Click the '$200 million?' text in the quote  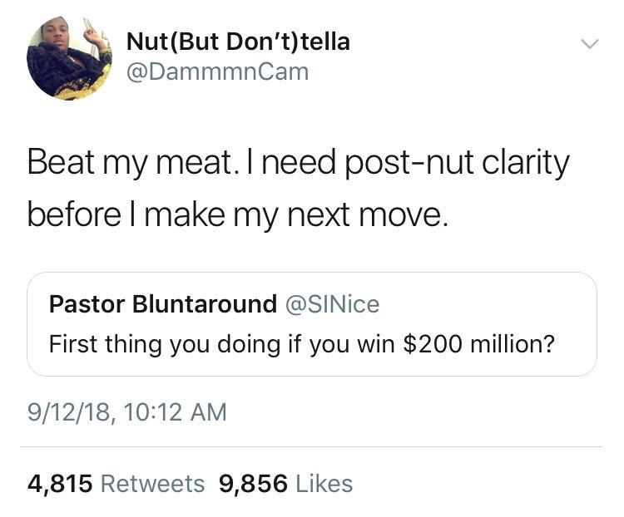478,342
